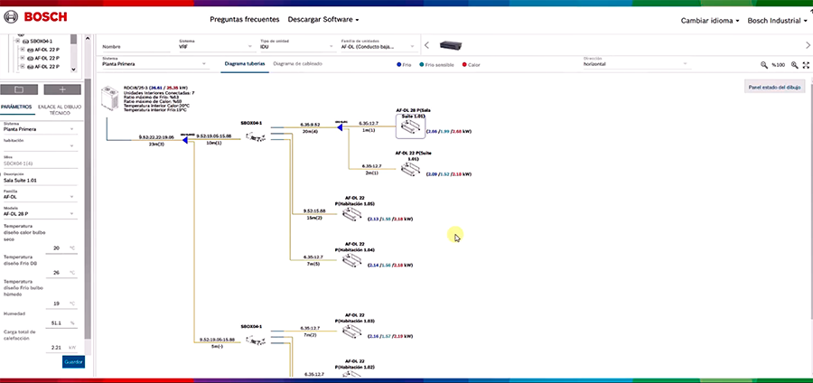This screenshot has height=383, width=813.
Task: Switch to Diagrama de cableado tab
Action: (297, 64)
